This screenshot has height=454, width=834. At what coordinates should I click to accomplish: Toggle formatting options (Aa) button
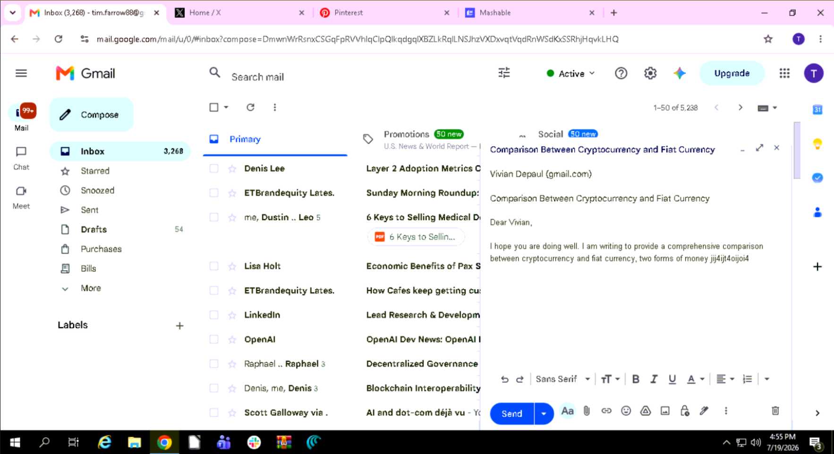567,411
